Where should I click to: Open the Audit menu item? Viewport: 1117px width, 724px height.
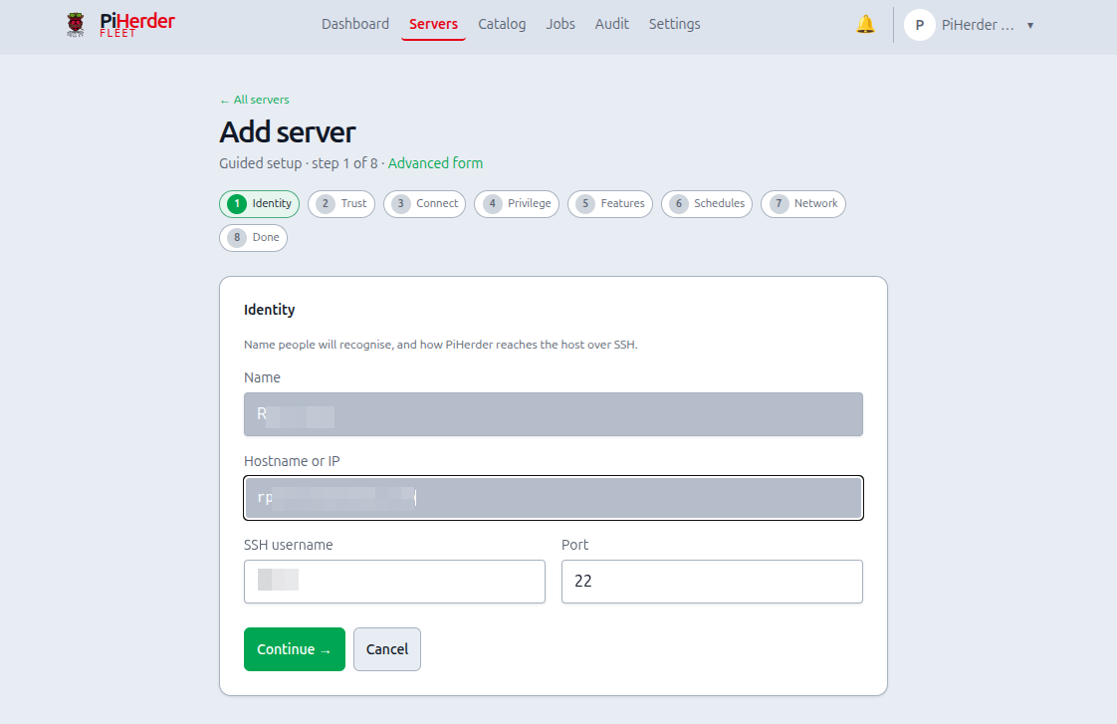coord(612,24)
